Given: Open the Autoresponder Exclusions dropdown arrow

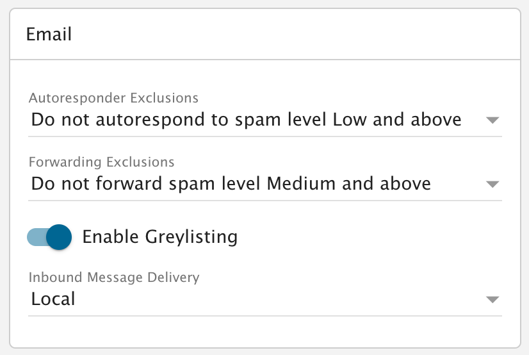Looking at the screenshot, I should pyautogui.click(x=492, y=120).
